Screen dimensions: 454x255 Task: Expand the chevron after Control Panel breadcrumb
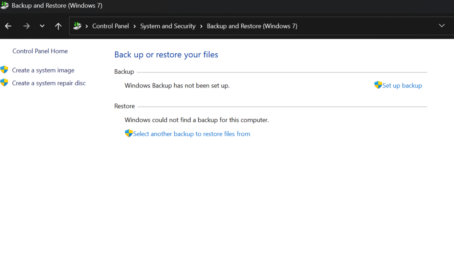135,26
